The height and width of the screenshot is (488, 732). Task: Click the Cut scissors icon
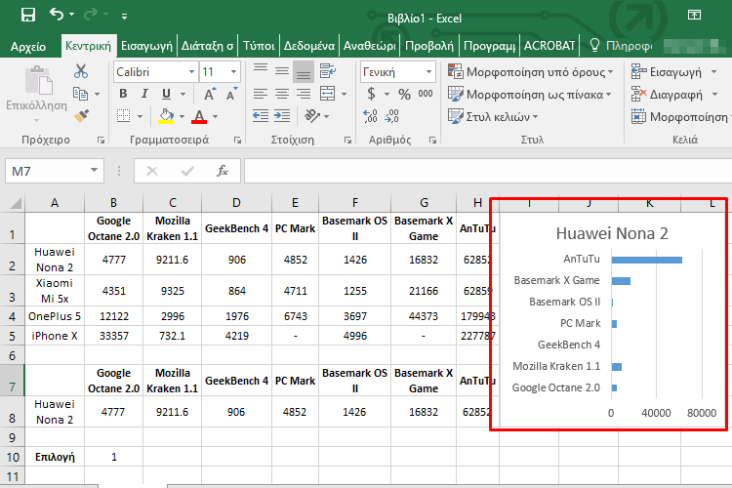tap(81, 71)
